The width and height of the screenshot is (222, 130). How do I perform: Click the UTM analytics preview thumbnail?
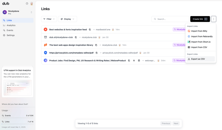(17, 88)
